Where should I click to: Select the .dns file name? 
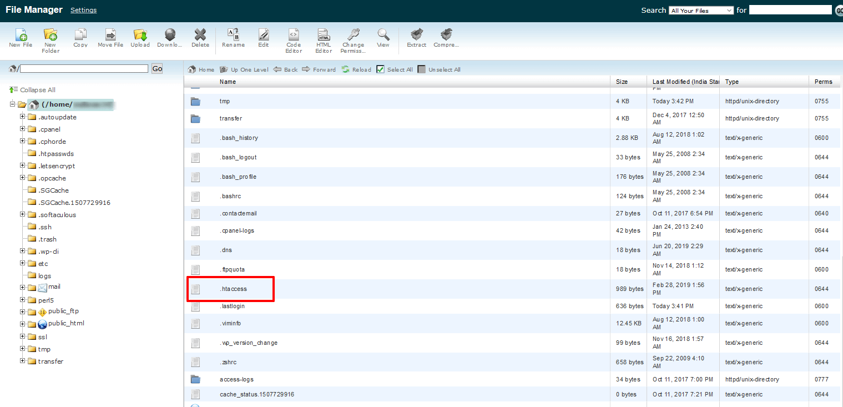click(x=226, y=250)
